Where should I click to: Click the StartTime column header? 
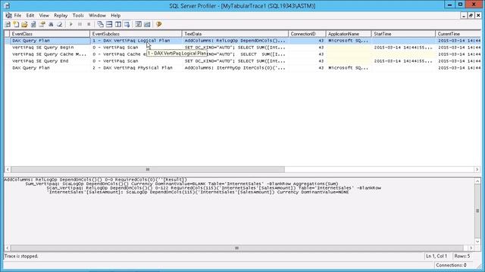pos(403,34)
